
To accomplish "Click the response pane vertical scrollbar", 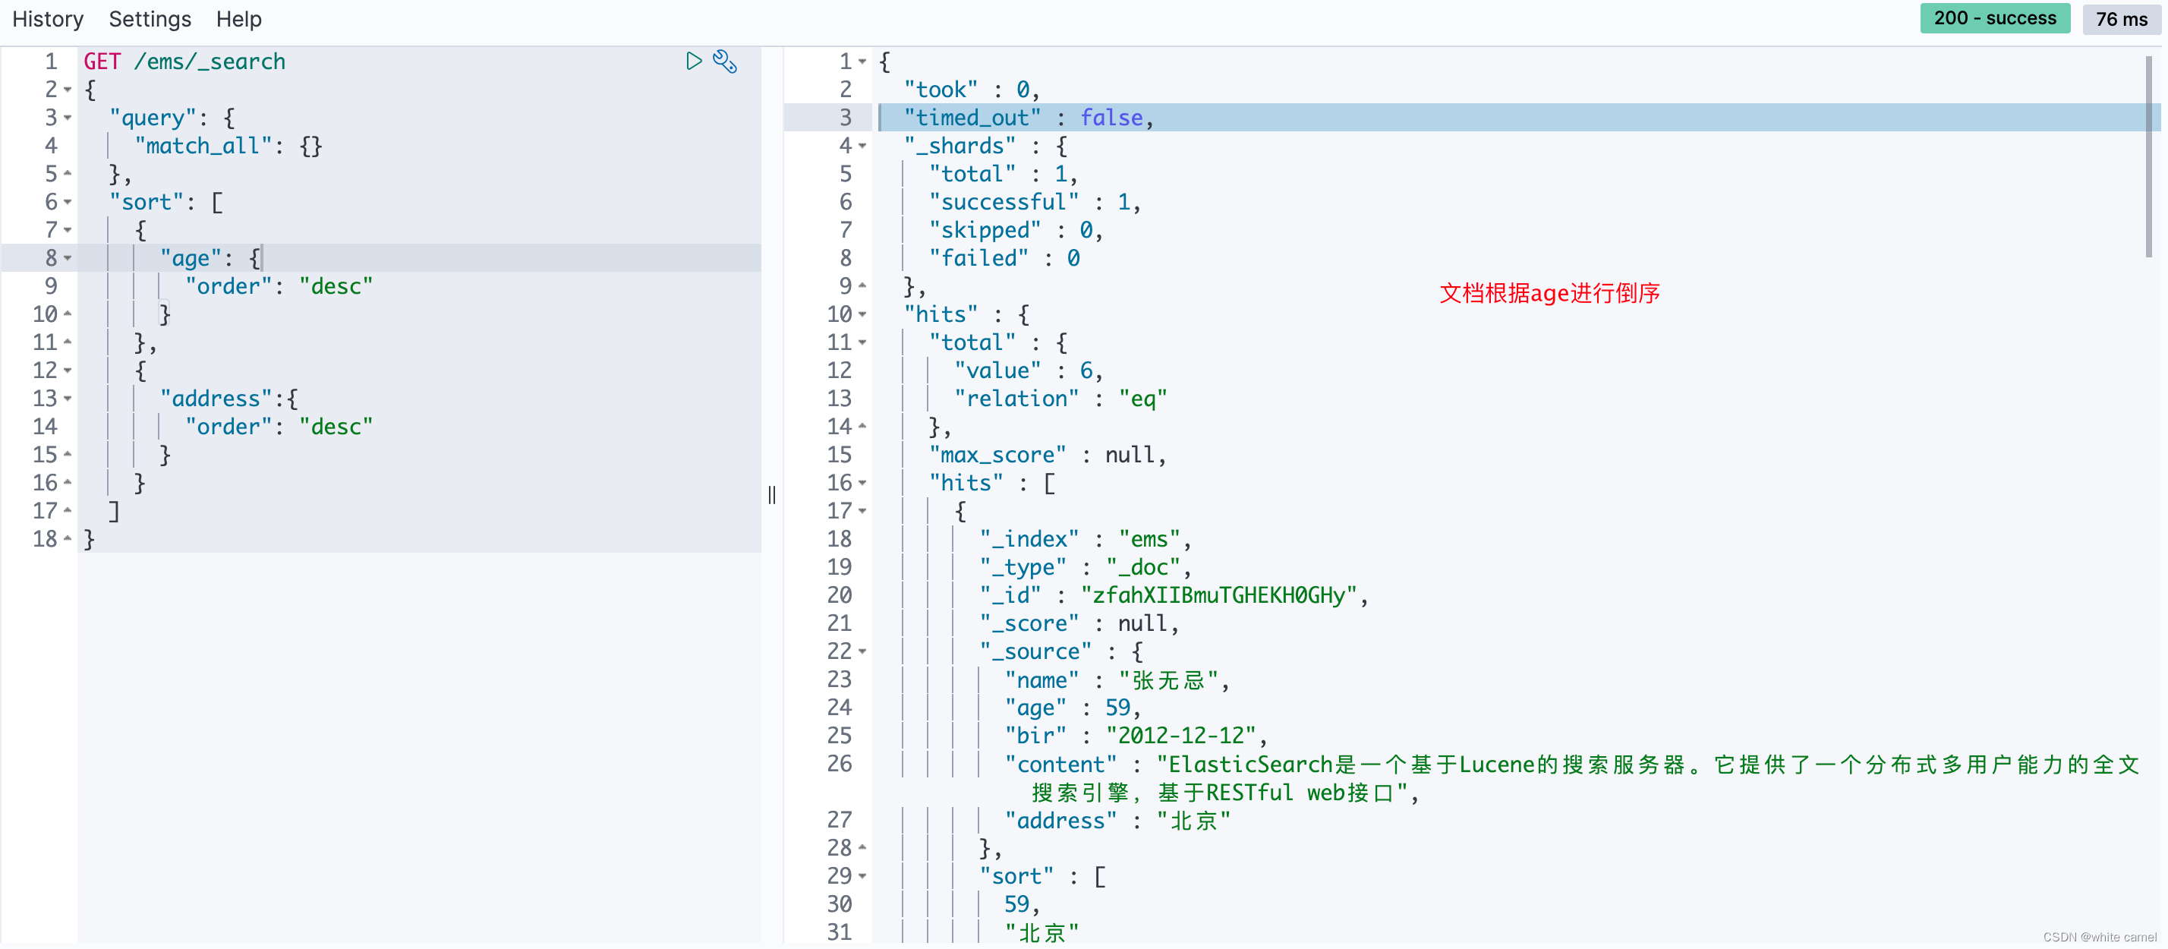I will coord(2148,156).
